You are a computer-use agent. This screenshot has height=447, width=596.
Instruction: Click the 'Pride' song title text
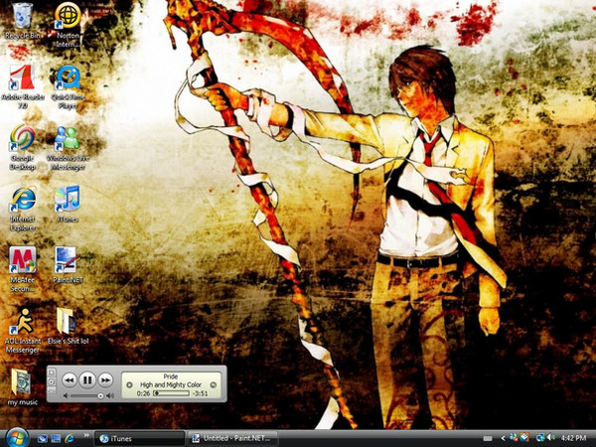pyautogui.click(x=171, y=376)
